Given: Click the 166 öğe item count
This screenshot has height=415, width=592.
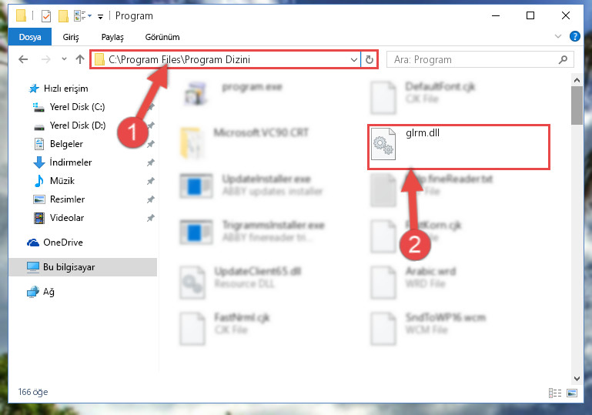Looking at the screenshot, I should (33, 392).
